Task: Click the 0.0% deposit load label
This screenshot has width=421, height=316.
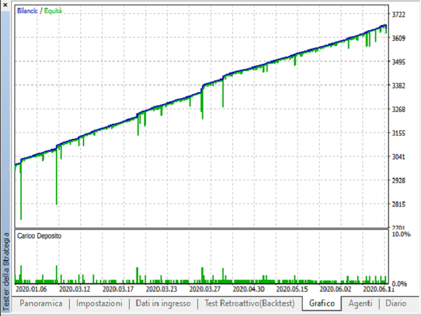Action: [399, 284]
